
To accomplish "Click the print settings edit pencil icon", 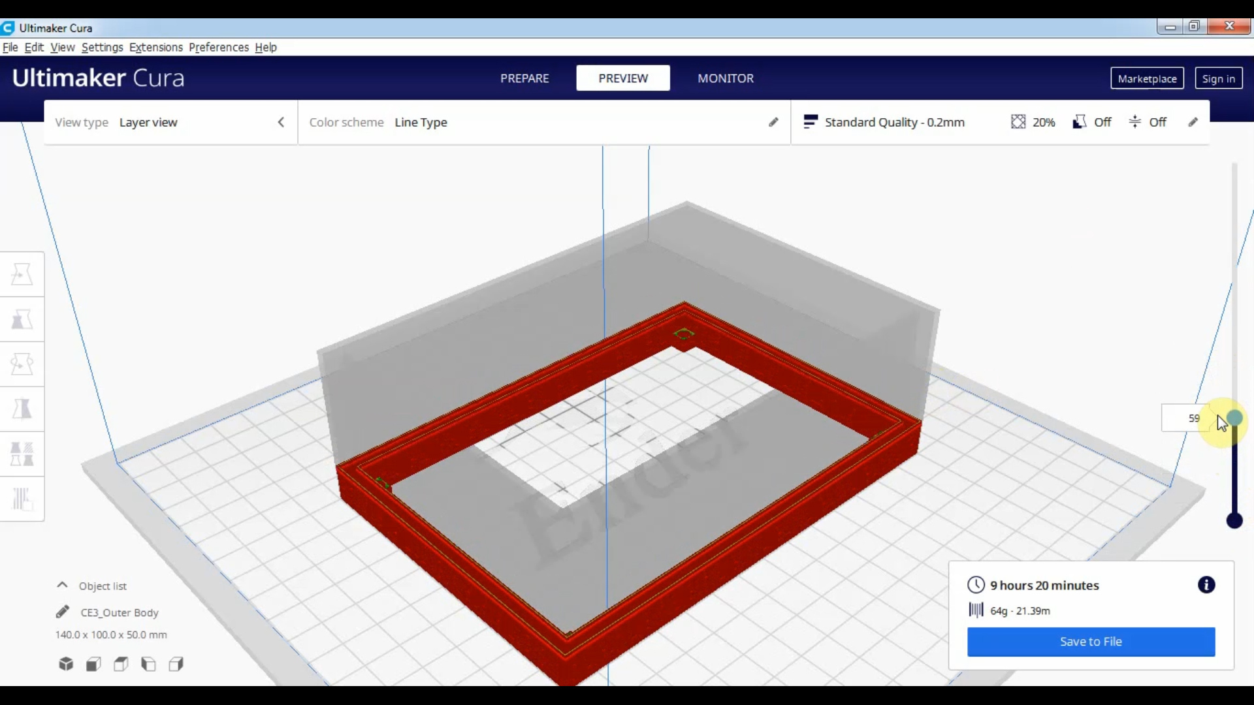I will [1193, 121].
